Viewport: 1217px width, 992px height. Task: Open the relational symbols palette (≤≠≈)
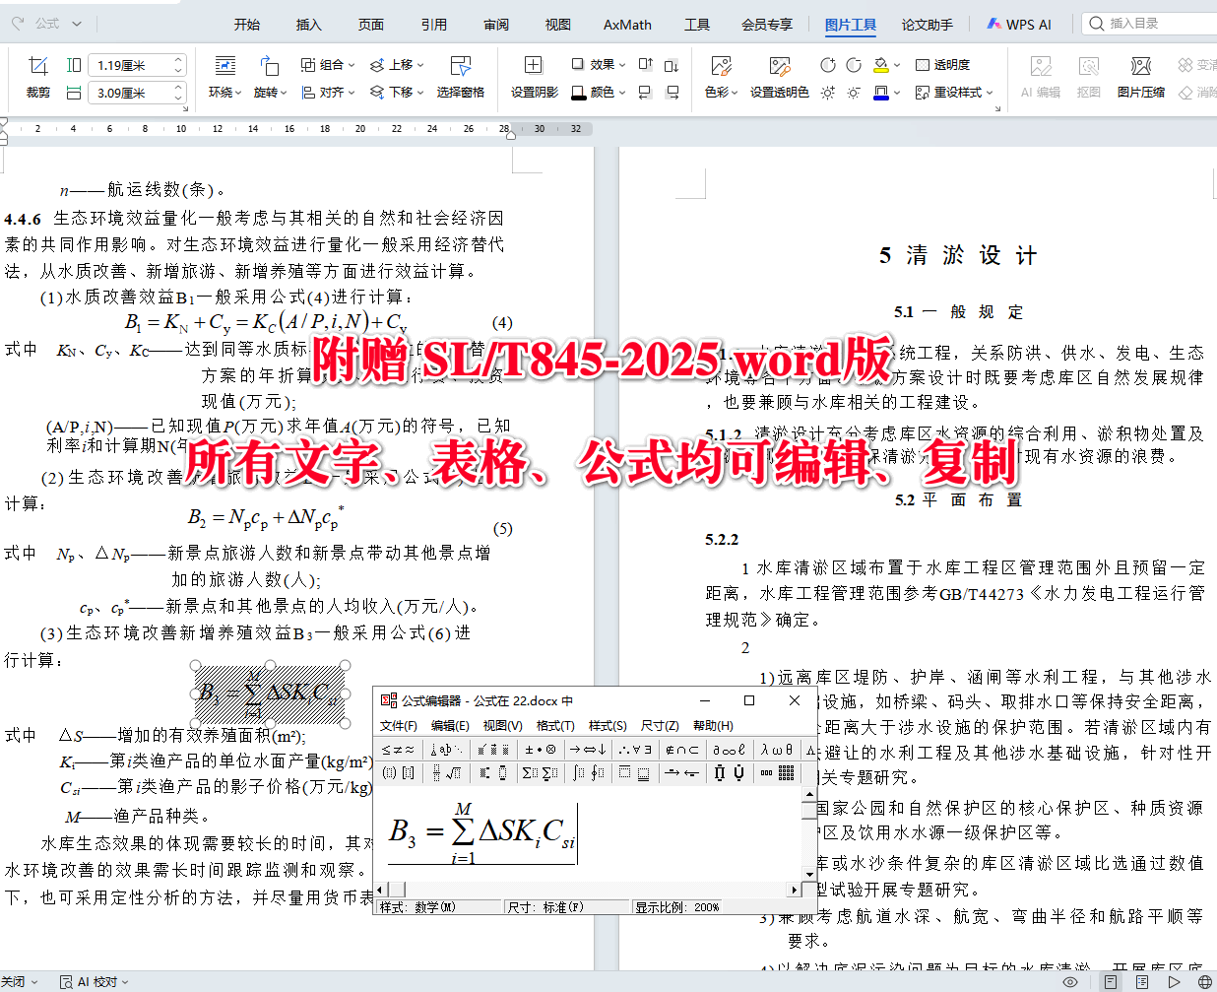[399, 750]
